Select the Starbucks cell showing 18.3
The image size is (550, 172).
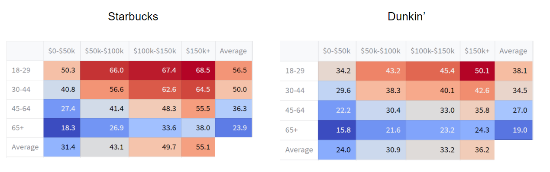[62, 128]
